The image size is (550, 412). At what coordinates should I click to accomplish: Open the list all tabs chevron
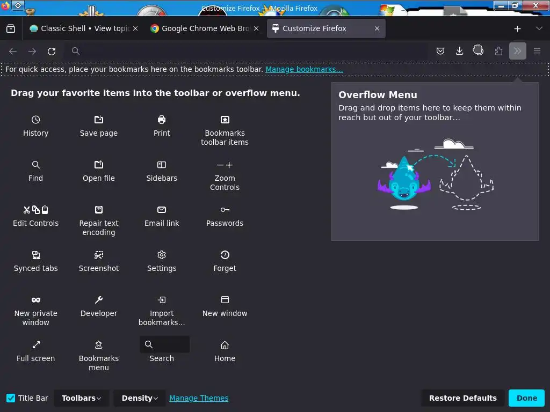click(539, 28)
